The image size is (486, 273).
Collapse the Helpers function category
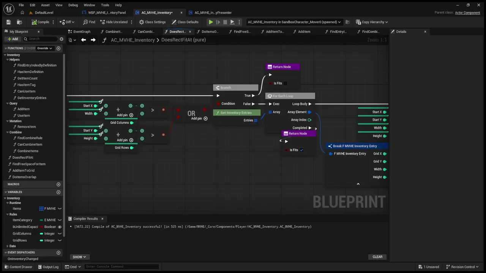point(8,60)
